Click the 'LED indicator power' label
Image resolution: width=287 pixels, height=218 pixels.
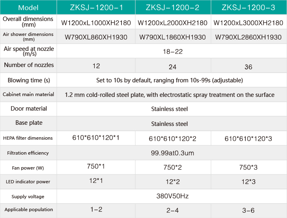pyautogui.click(x=28, y=182)
